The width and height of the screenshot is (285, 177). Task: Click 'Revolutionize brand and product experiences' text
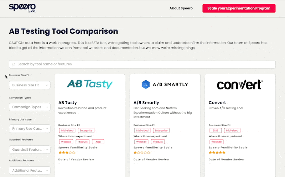click(x=82, y=110)
